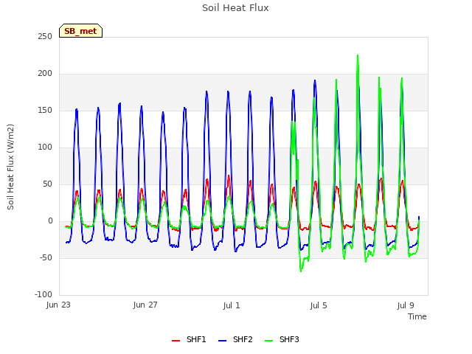Click the green SHF3 legend color marker

268,341
